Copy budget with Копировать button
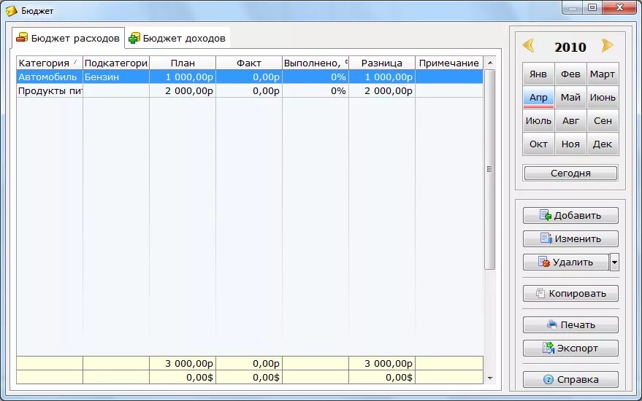 tap(570, 294)
